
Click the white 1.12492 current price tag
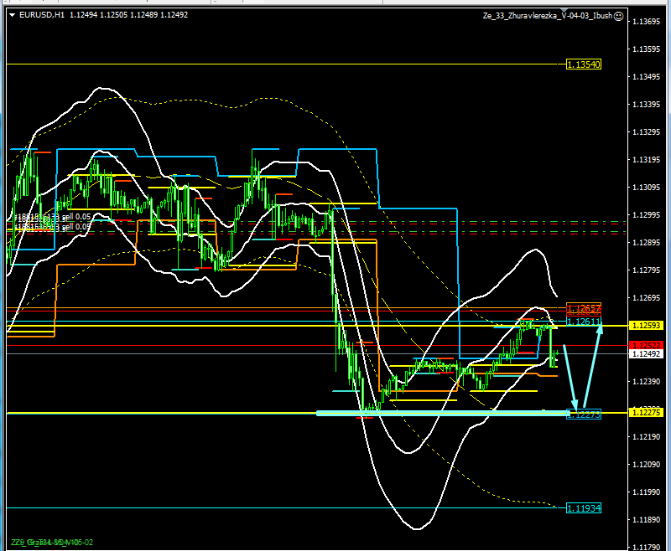tap(646, 353)
